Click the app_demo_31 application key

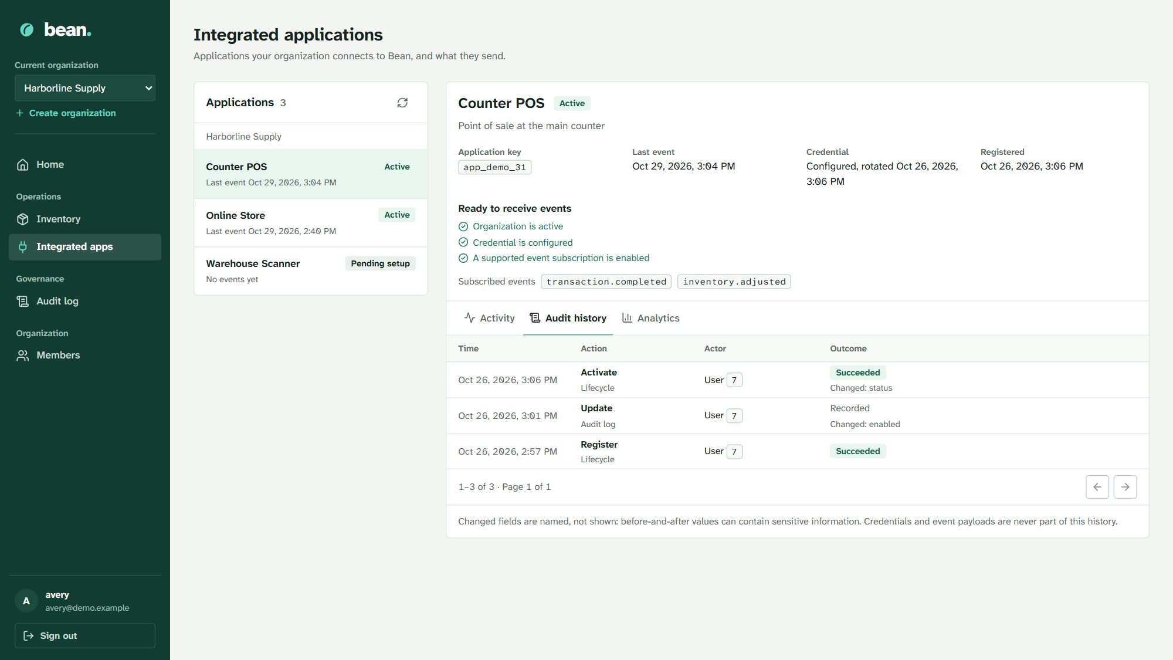click(x=494, y=167)
